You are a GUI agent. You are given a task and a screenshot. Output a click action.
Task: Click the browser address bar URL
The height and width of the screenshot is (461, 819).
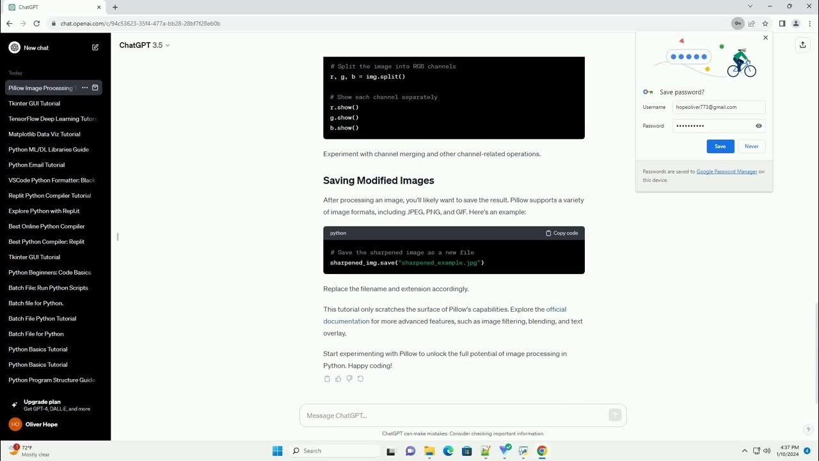coord(140,24)
